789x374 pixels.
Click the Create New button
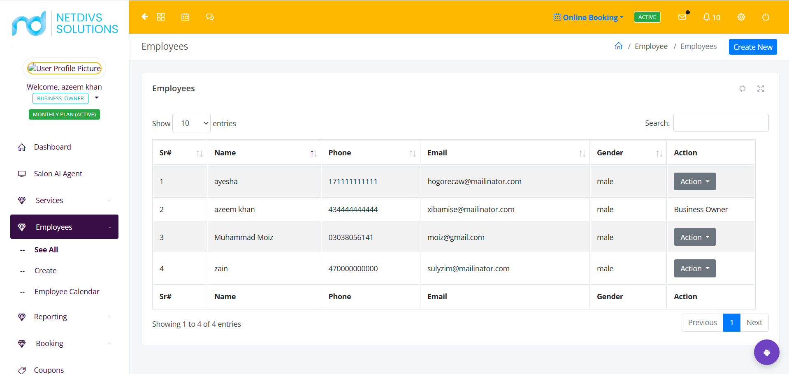tap(753, 47)
